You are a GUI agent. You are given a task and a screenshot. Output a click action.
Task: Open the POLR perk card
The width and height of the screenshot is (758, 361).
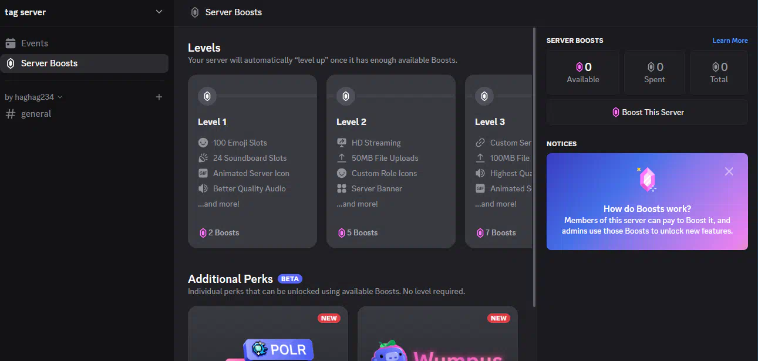[268, 333]
